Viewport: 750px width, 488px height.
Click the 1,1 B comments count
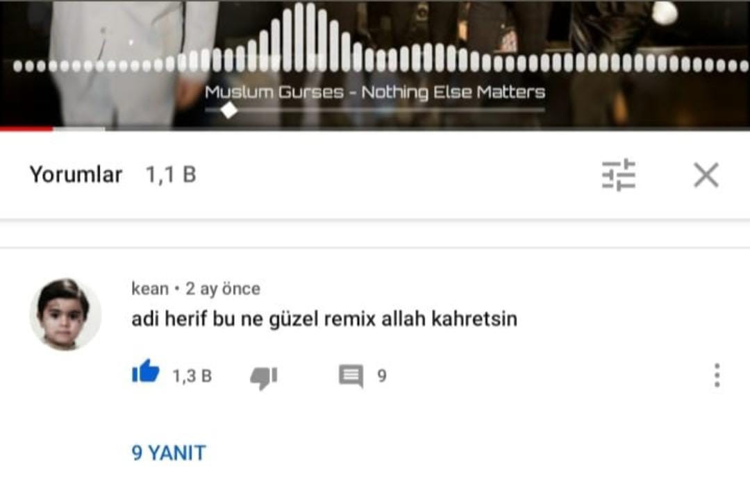tap(171, 175)
